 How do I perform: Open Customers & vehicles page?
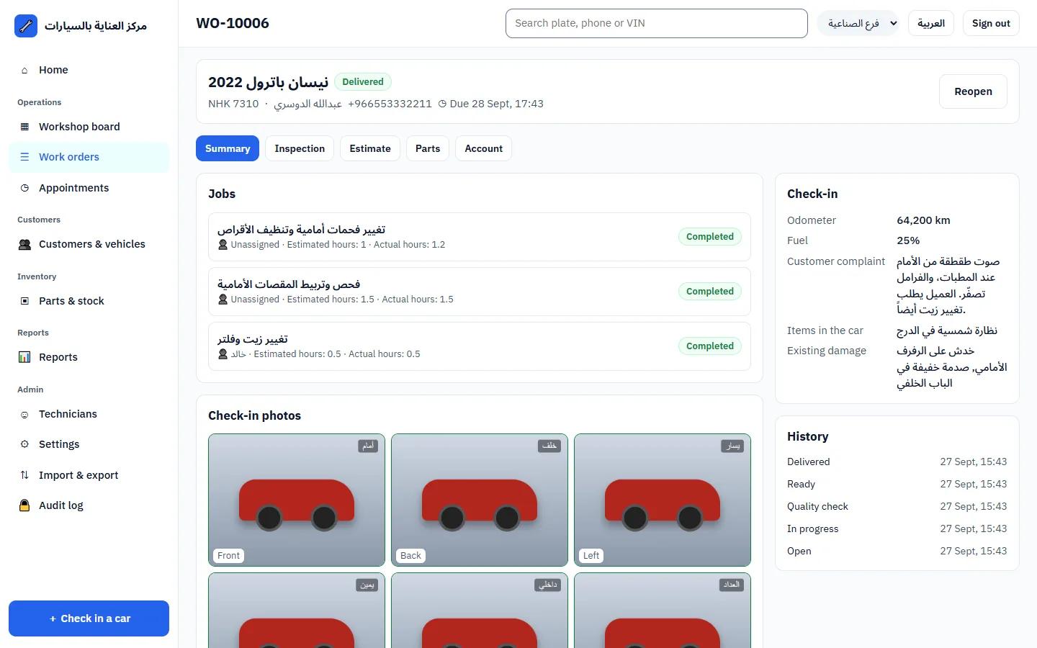click(x=89, y=244)
